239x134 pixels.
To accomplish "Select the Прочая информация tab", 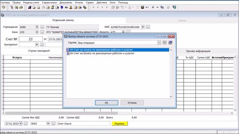I will (198, 51).
